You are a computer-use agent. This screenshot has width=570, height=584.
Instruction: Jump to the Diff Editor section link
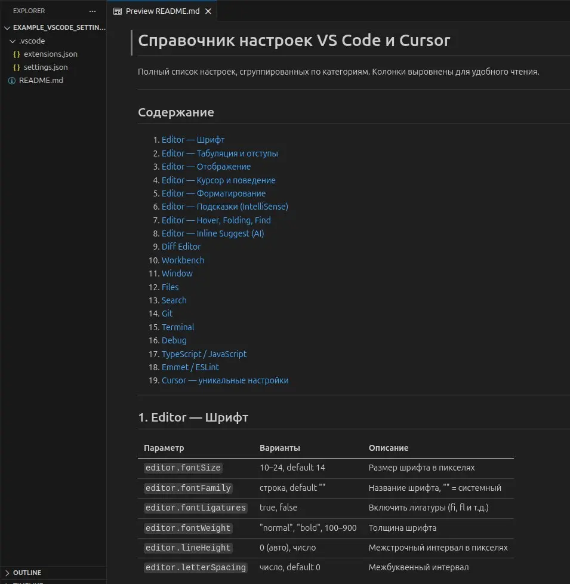click(x=181, y=247)
